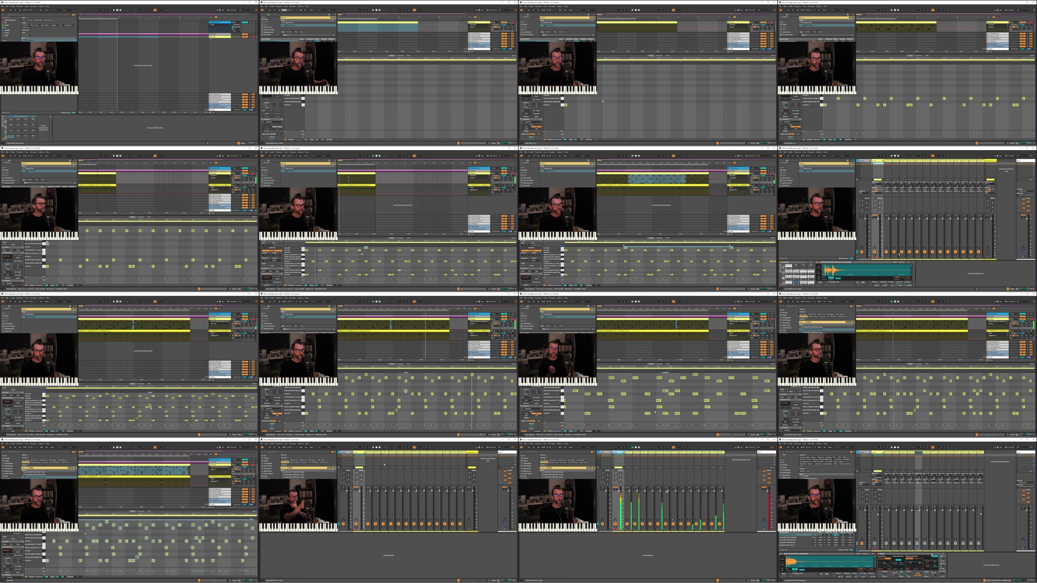Open the Reverb Density dropdown set to Low
Image resolution: width=1037 pixels, height=583 pixels.
tap(934, 575)
